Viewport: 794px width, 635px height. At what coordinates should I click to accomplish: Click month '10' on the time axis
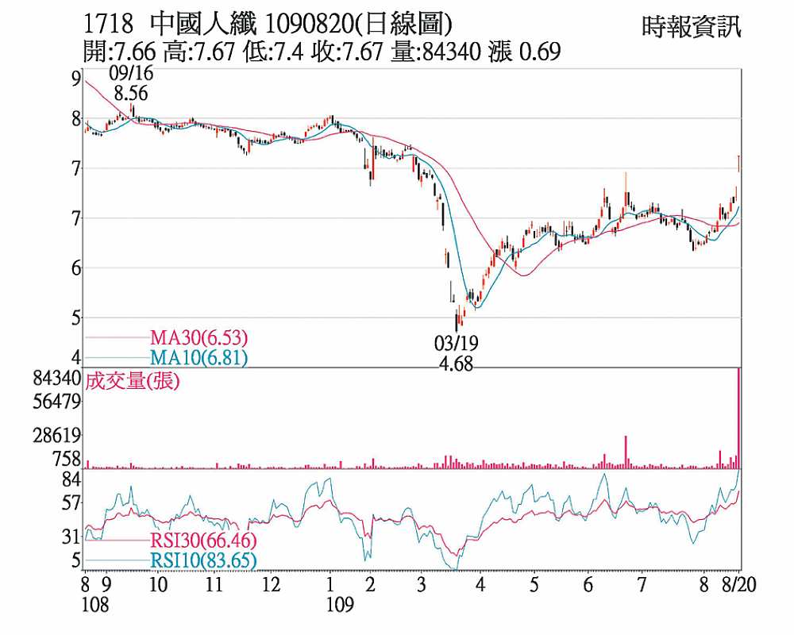click(x=158, y=584)
